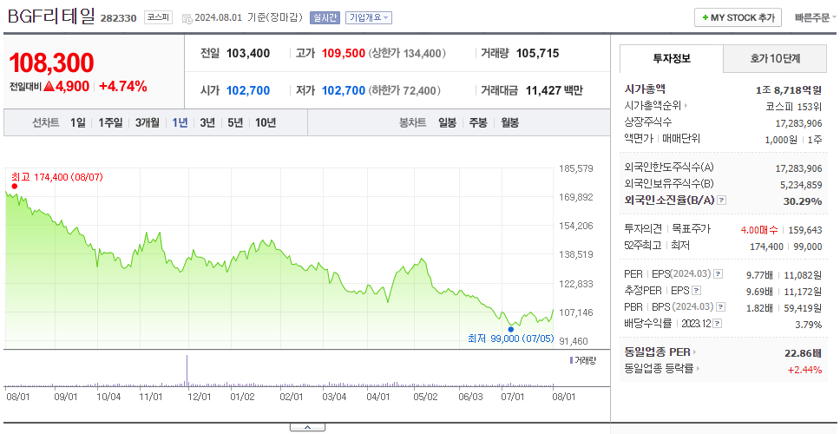Switch to the 투자정보 tab

pyautogui.click(x=672, y=59)
